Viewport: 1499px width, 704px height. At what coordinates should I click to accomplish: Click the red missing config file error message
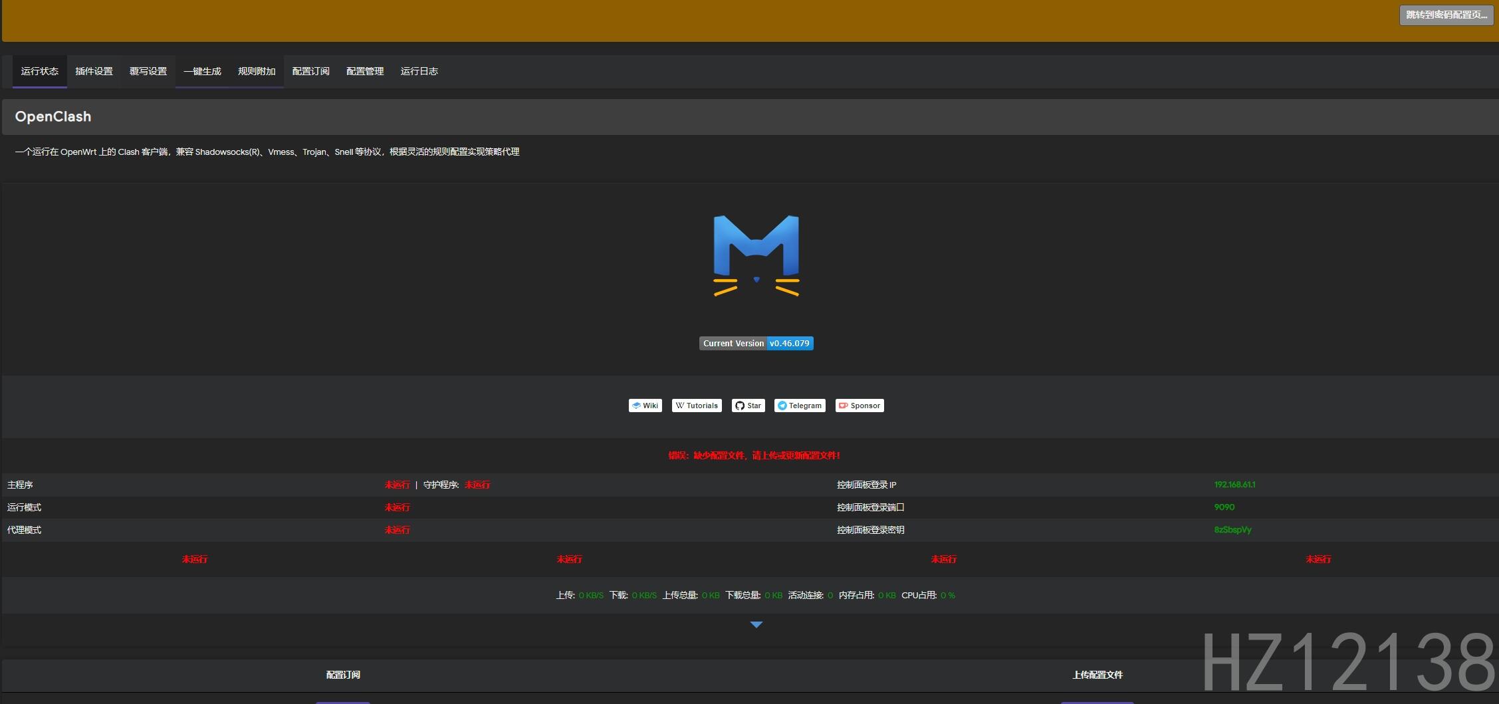754,455
